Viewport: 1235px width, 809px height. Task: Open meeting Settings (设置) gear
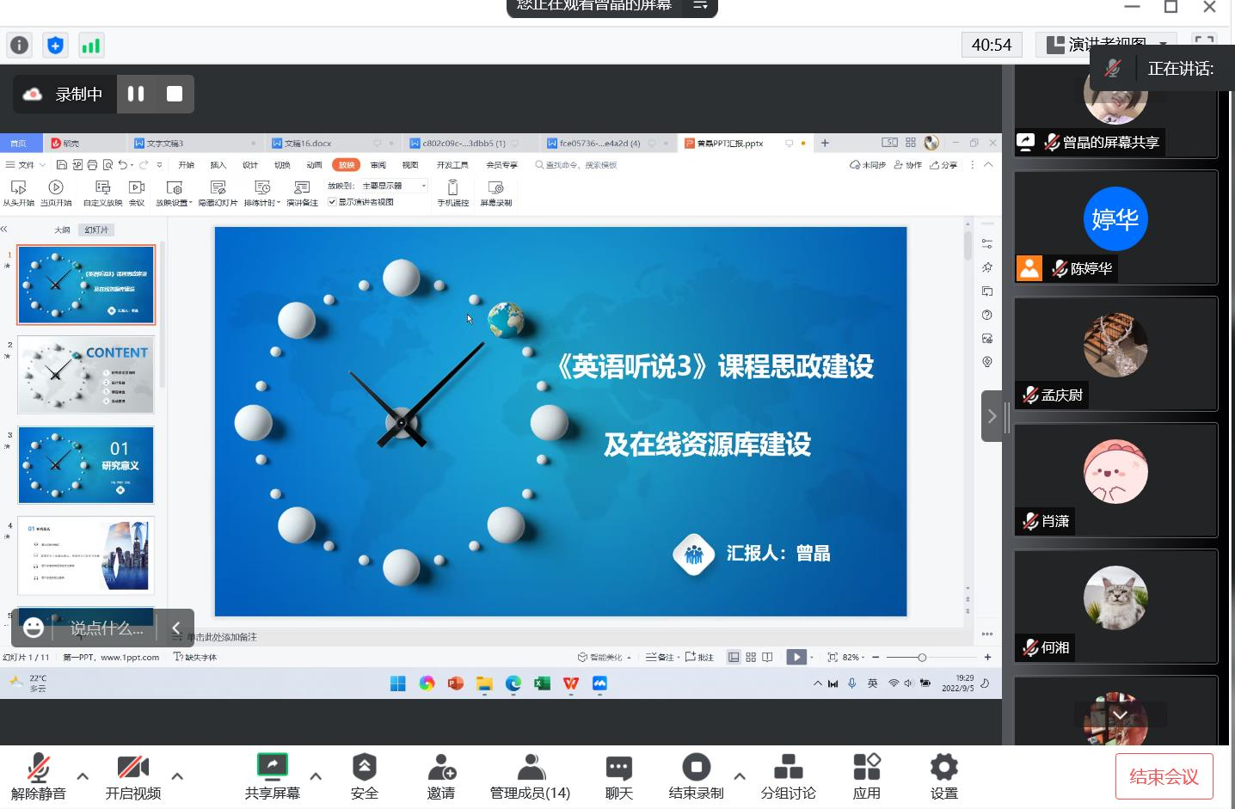pos(943,767)
